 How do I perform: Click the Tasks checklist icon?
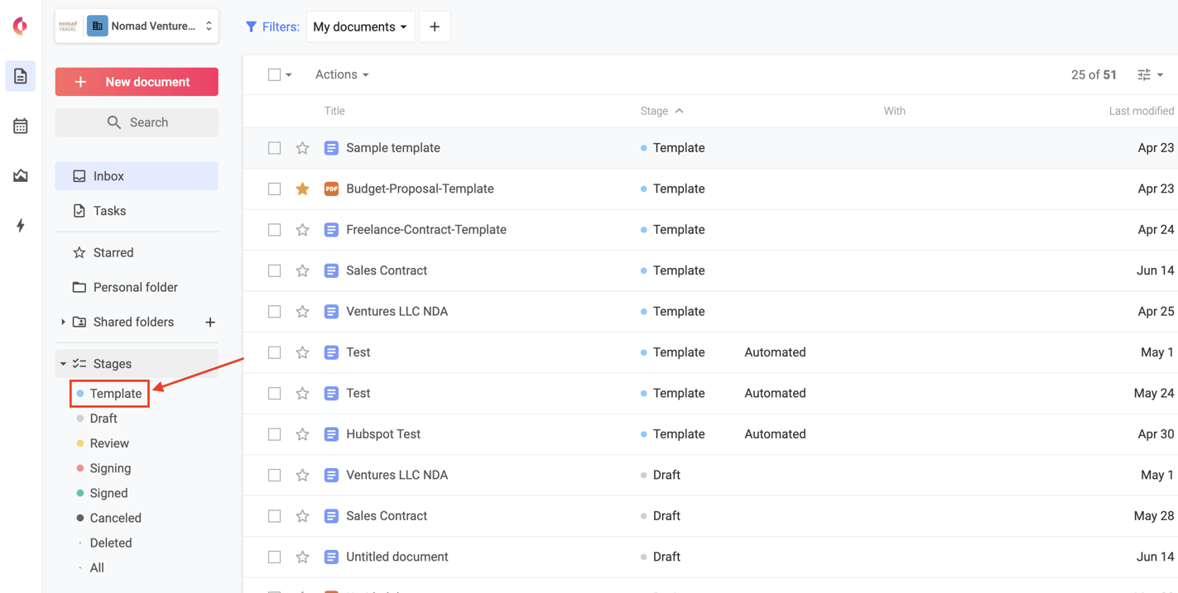point(79,211)
